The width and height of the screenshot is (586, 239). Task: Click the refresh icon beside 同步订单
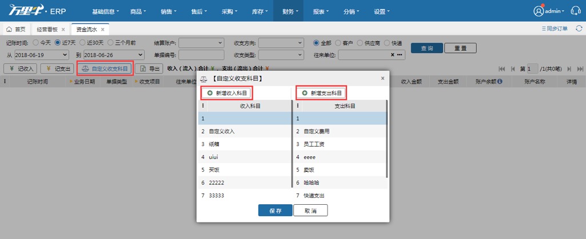579,29
